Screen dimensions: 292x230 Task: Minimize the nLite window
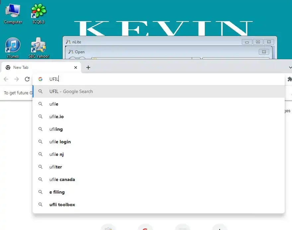[247, 42]
